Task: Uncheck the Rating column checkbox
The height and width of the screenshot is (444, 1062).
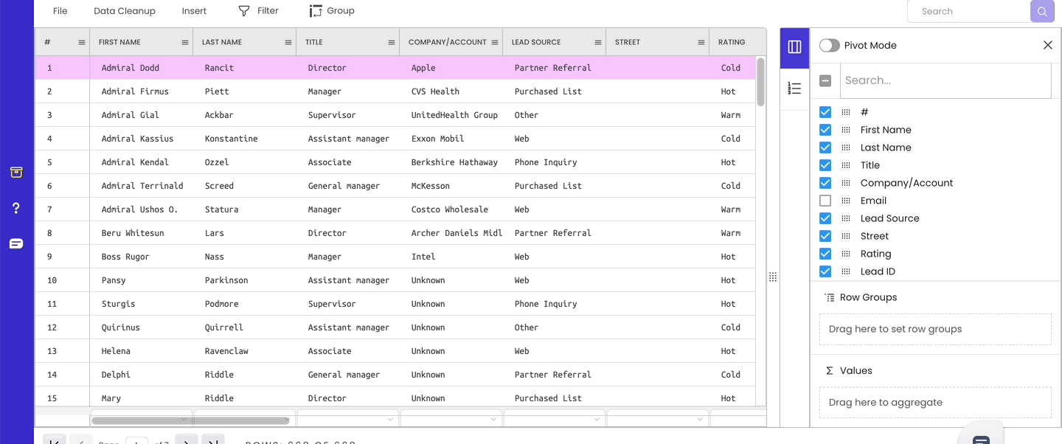Action: 825,253
